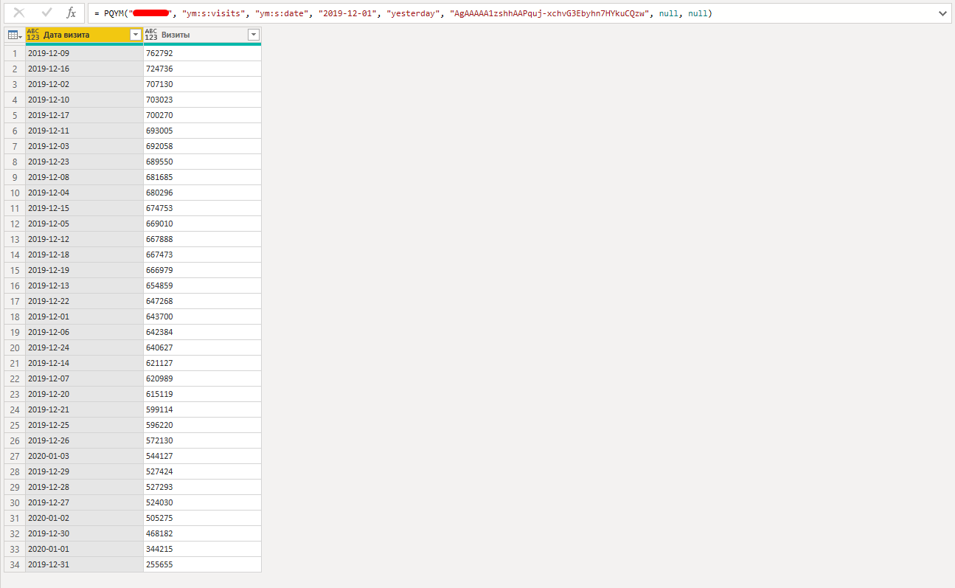Select the cell with date 2019-12-13
Image resolution: width=955 pixels, height=588 pixels.
coord(84,286)
